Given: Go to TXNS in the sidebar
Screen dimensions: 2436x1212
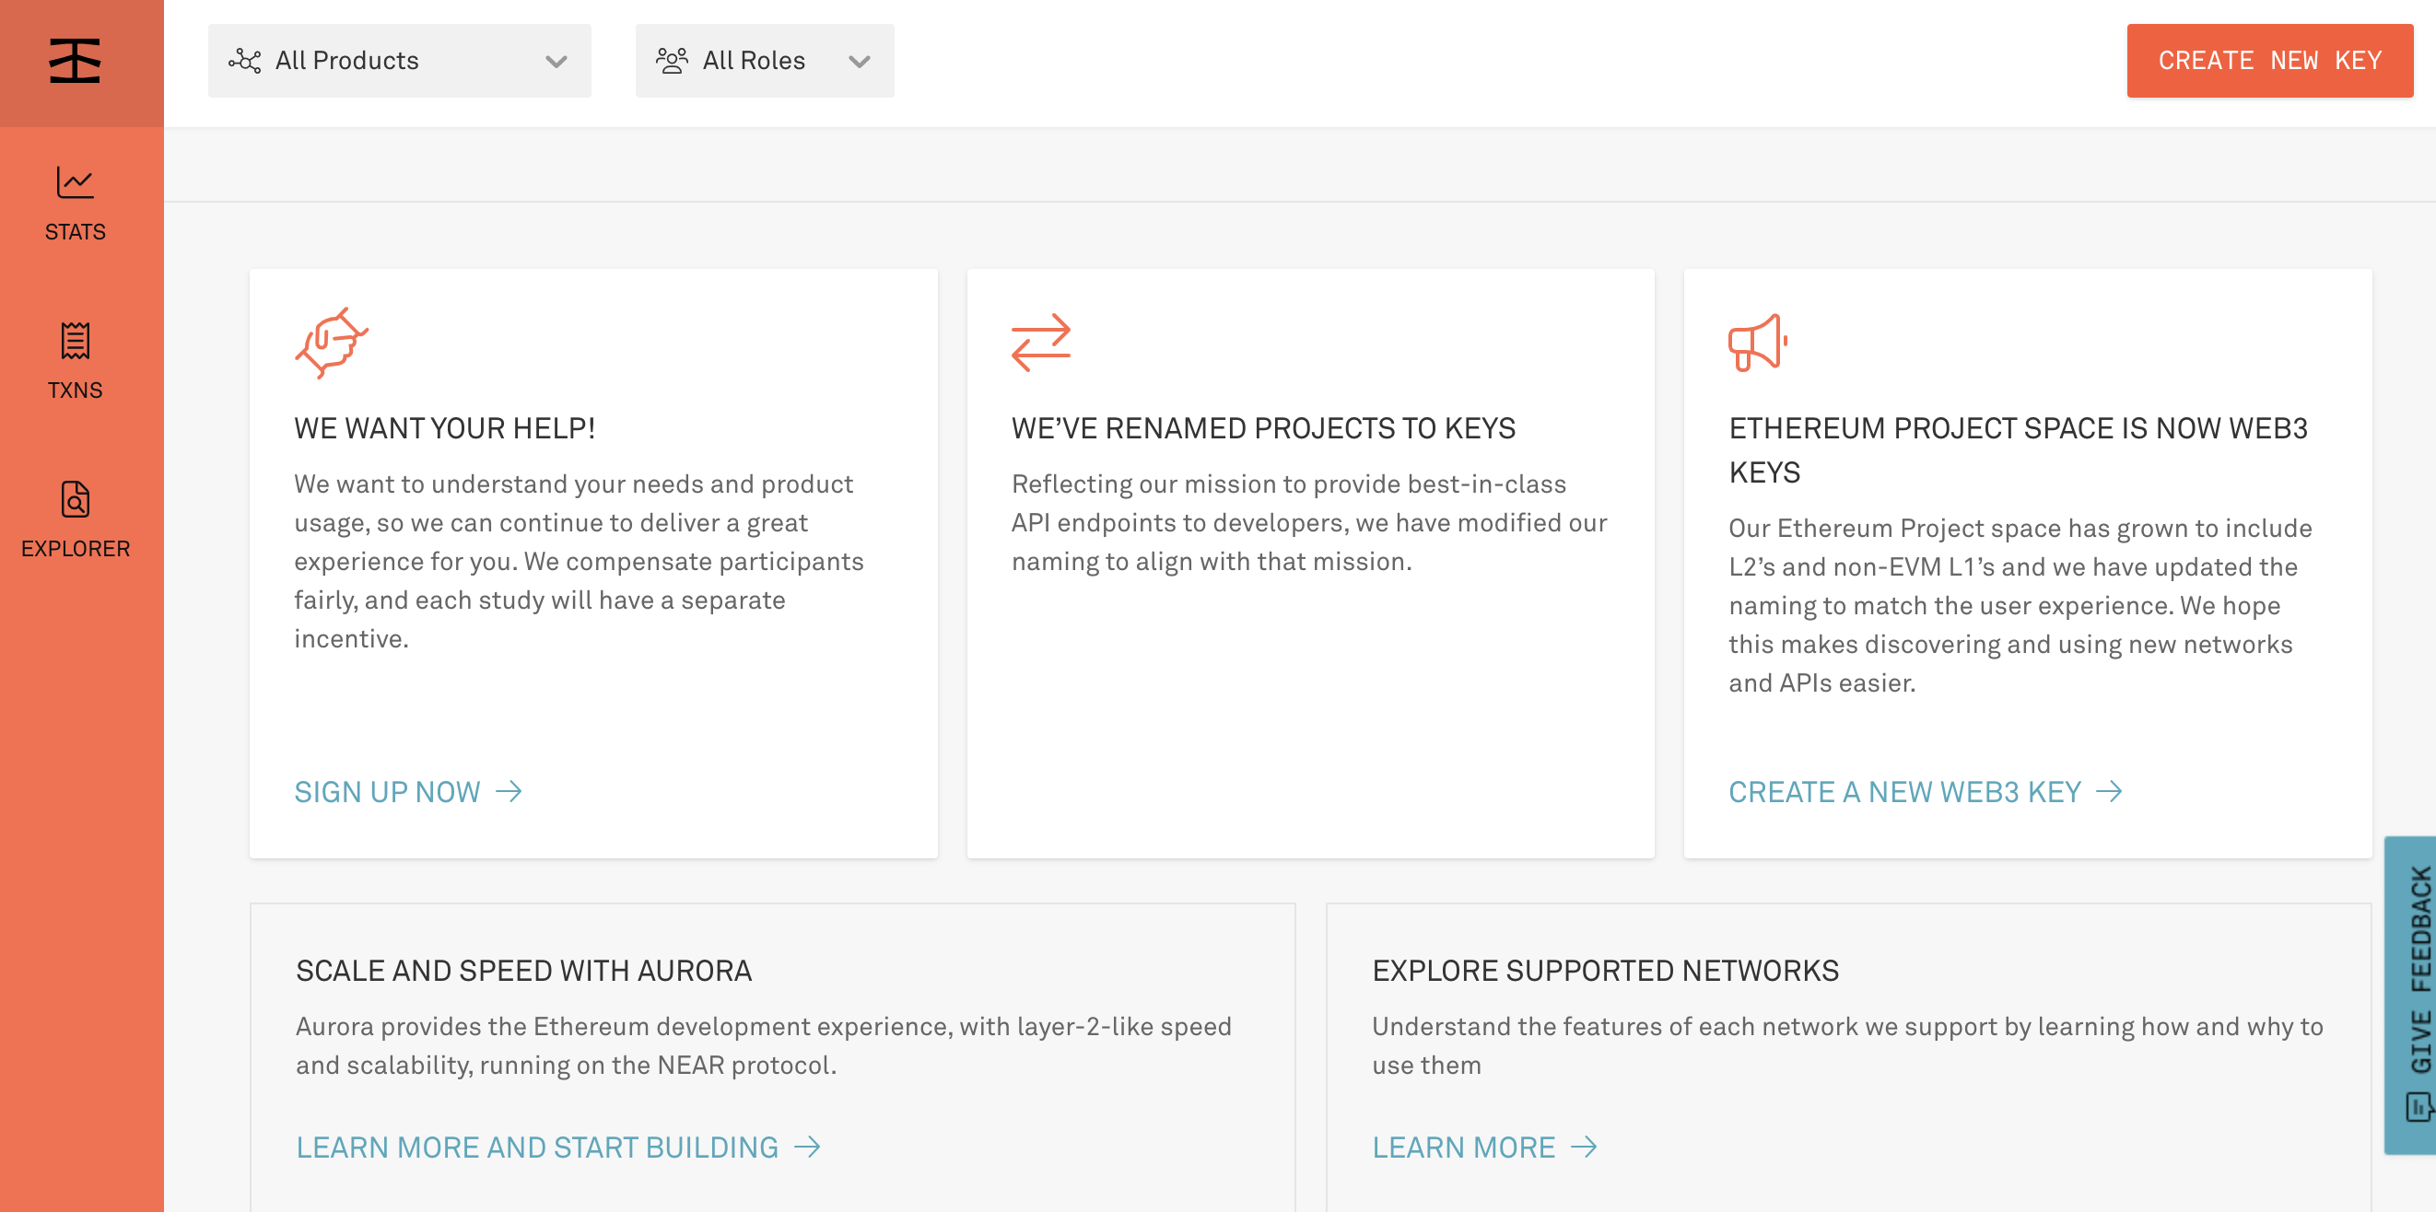Looking at the screenshot, I should [x=75, y=361].
